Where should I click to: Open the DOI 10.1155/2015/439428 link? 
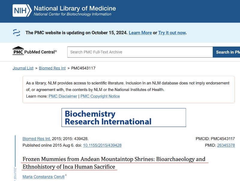coord(102,145)
